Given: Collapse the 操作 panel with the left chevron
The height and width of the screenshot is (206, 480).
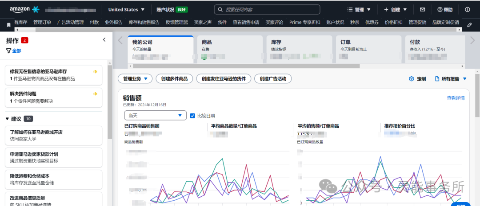Looking at the screenshot, I should (104, 40).
